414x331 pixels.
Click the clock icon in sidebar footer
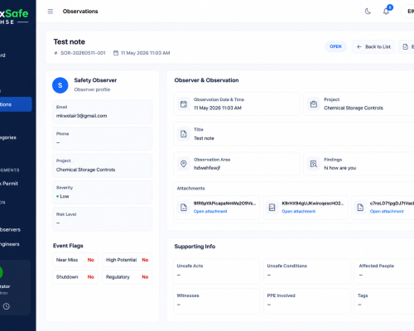[x=7, y=306]
